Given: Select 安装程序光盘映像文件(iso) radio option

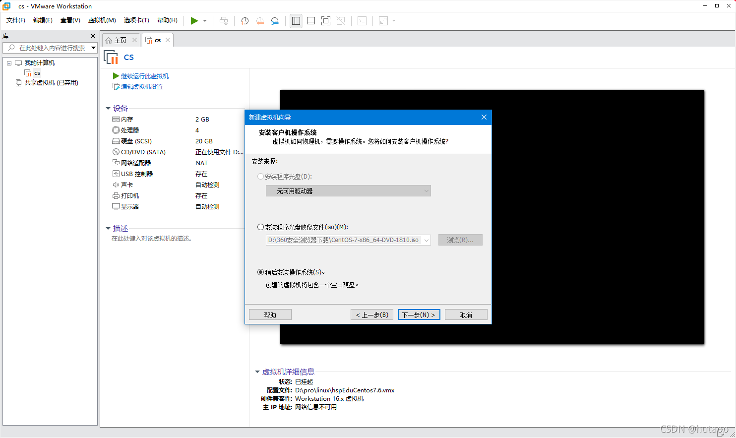Looking at the screenshot, I should [260, 227].
